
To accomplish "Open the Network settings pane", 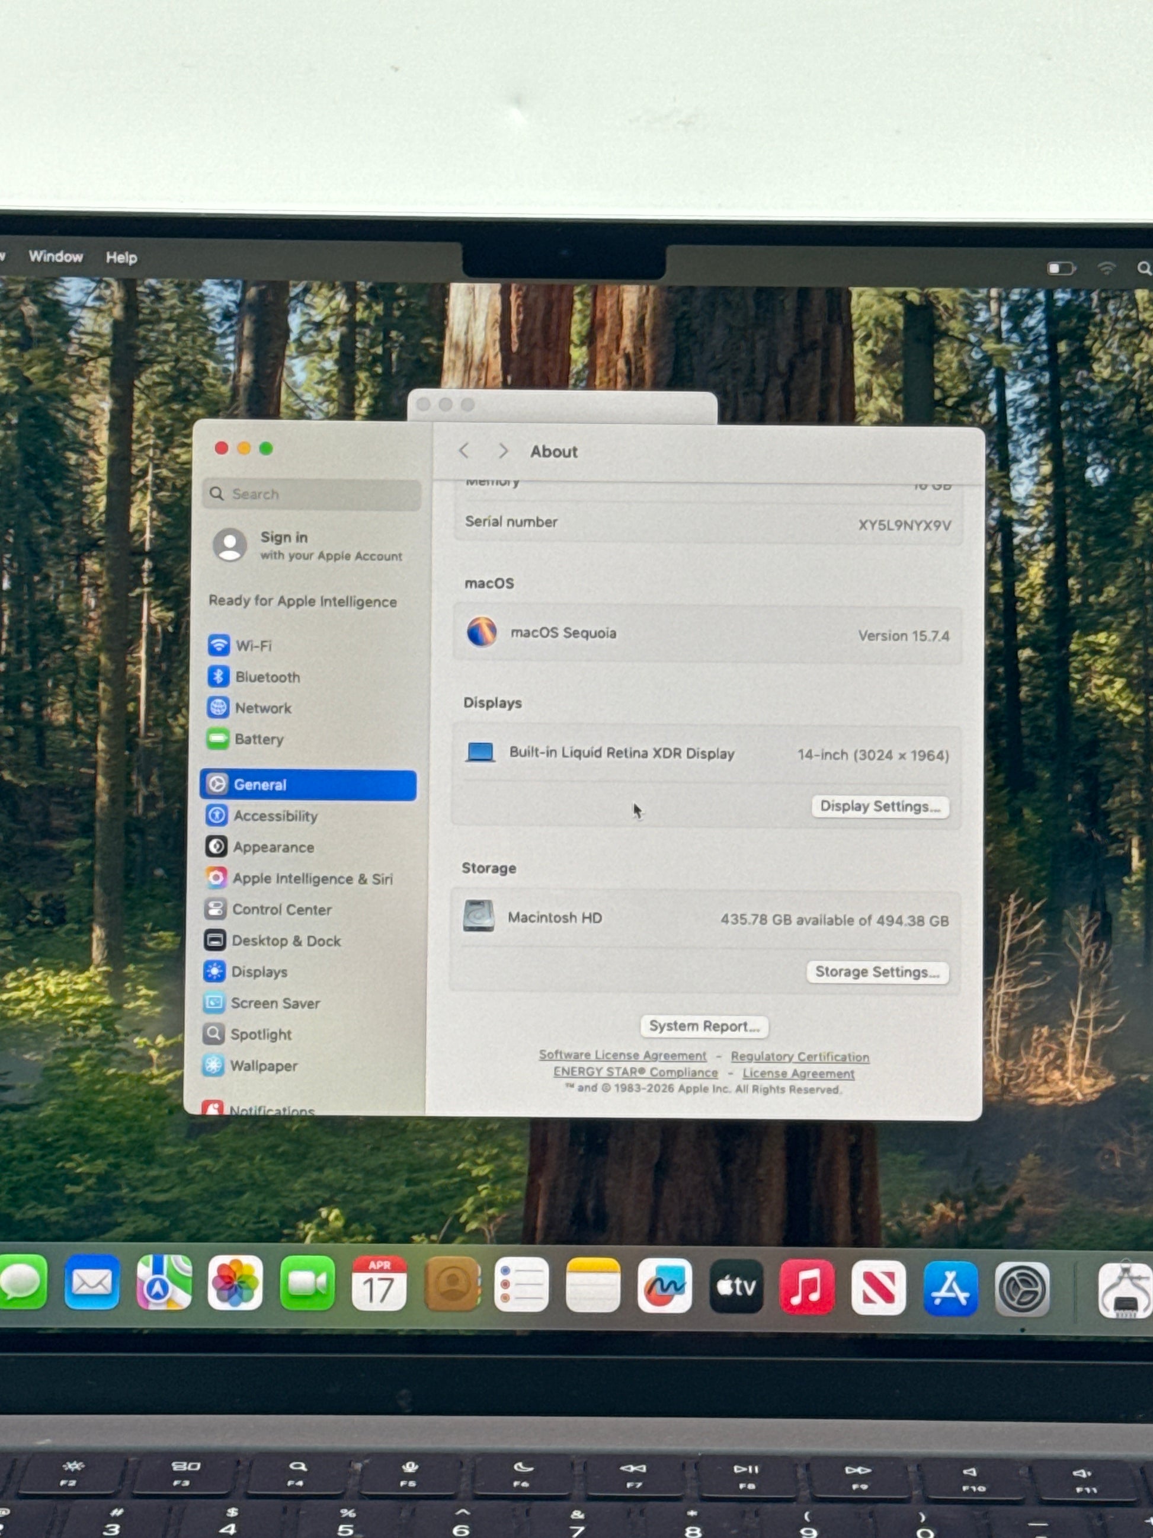I will tap(262, 708).
